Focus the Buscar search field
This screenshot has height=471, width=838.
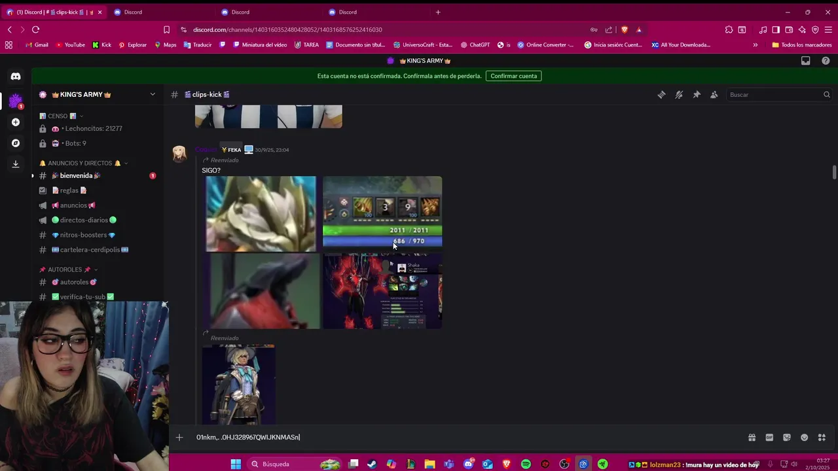(x=780, y=95)
